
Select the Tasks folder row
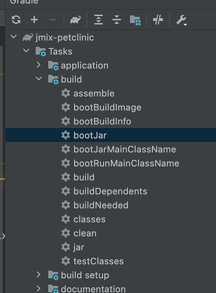pos(111,52)
